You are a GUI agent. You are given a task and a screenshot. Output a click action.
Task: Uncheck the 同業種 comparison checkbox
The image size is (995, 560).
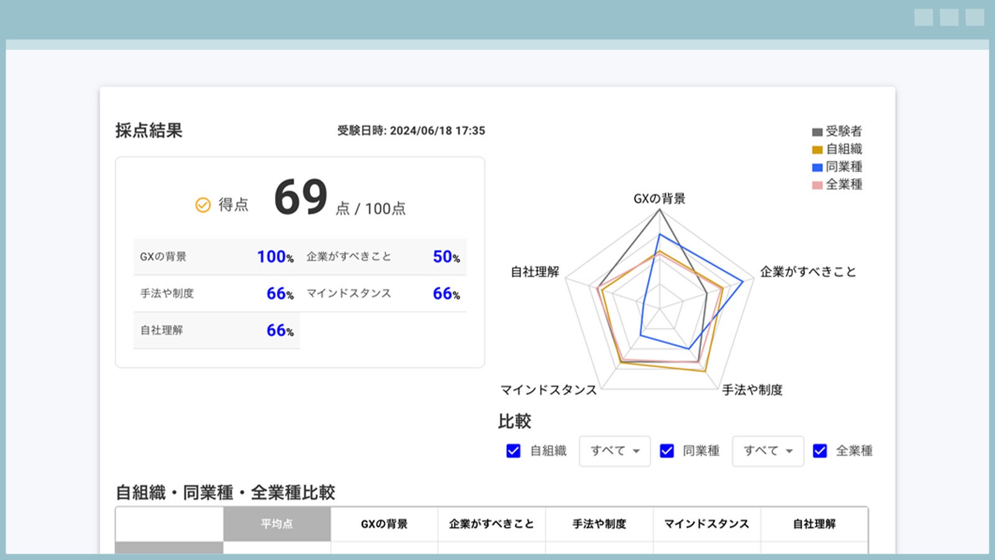click(x=667, y=450)
